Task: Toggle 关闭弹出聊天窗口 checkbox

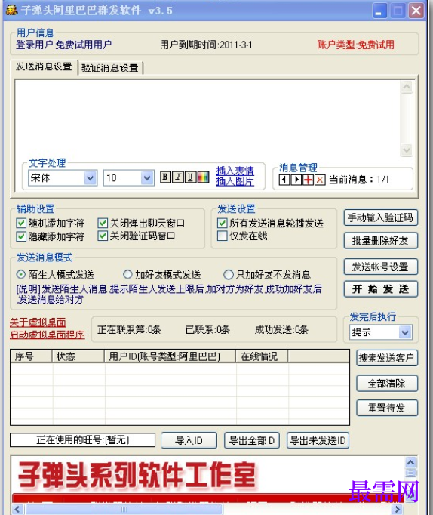Action: point(103,224)
